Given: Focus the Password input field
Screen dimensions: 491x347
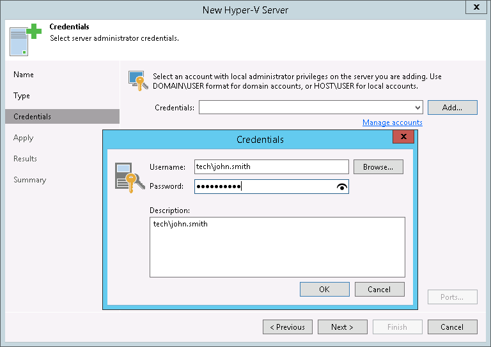Looking at the screenshot, I should tap(272, 186).
